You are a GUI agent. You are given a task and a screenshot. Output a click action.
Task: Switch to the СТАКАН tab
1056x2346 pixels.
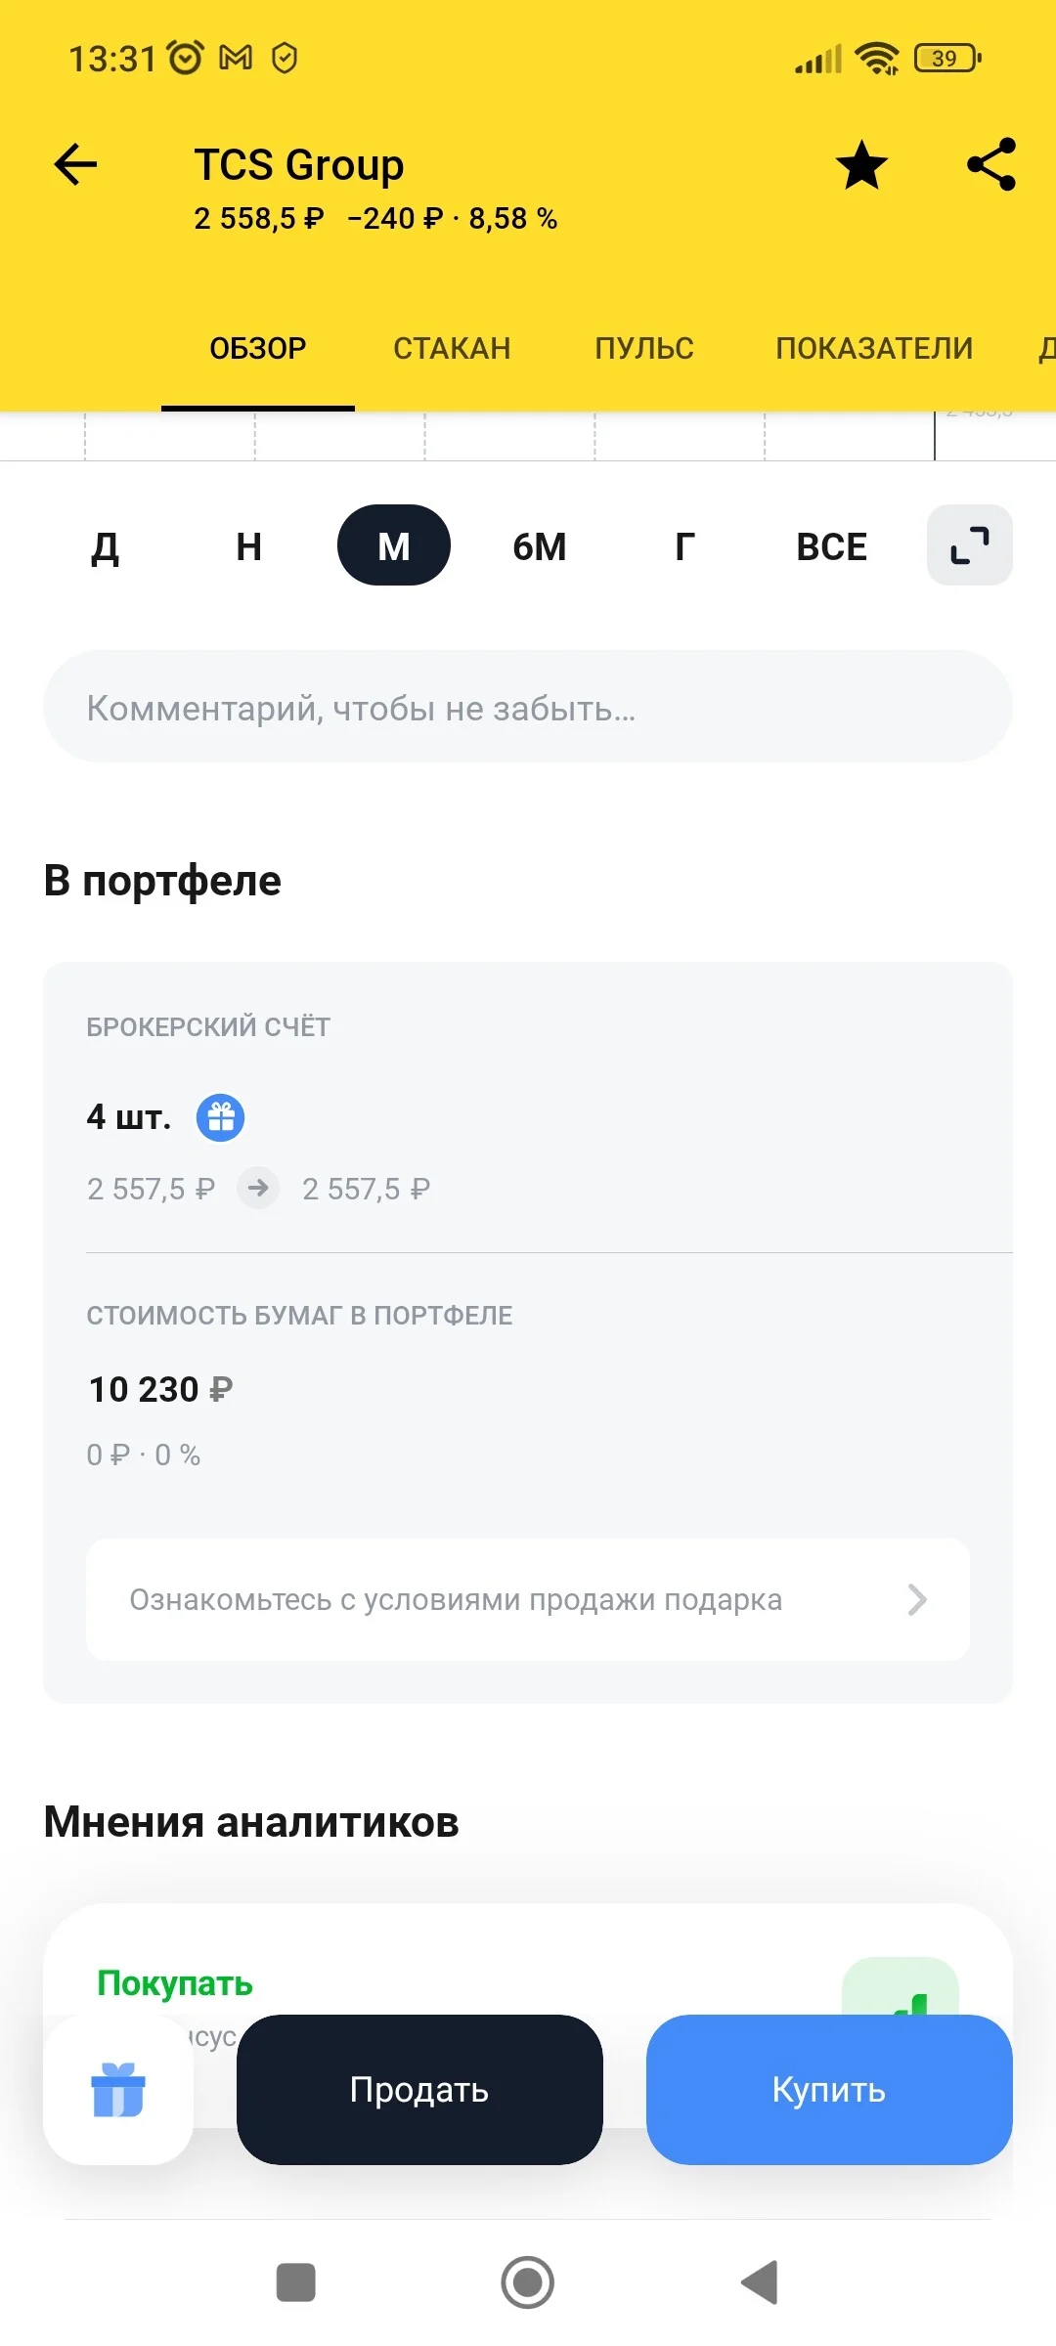tap(452, 349)
